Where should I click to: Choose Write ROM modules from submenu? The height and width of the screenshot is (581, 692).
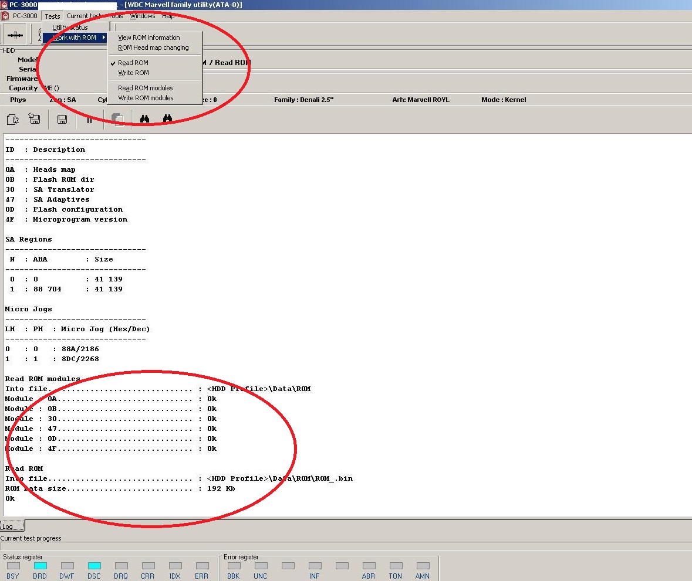click(146, 98)
